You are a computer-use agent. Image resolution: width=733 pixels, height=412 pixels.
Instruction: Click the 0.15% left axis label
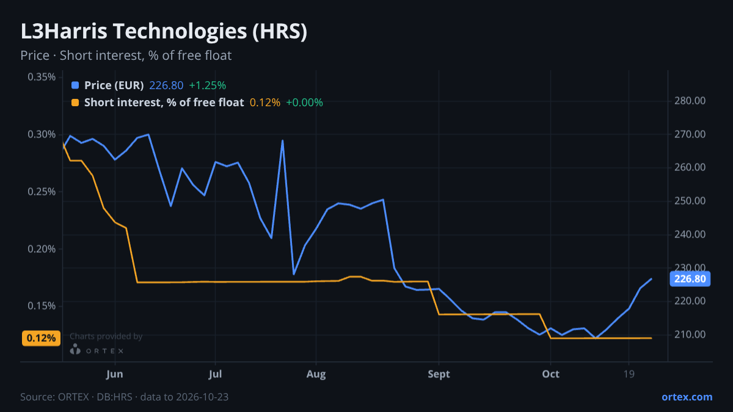point(42,306)
